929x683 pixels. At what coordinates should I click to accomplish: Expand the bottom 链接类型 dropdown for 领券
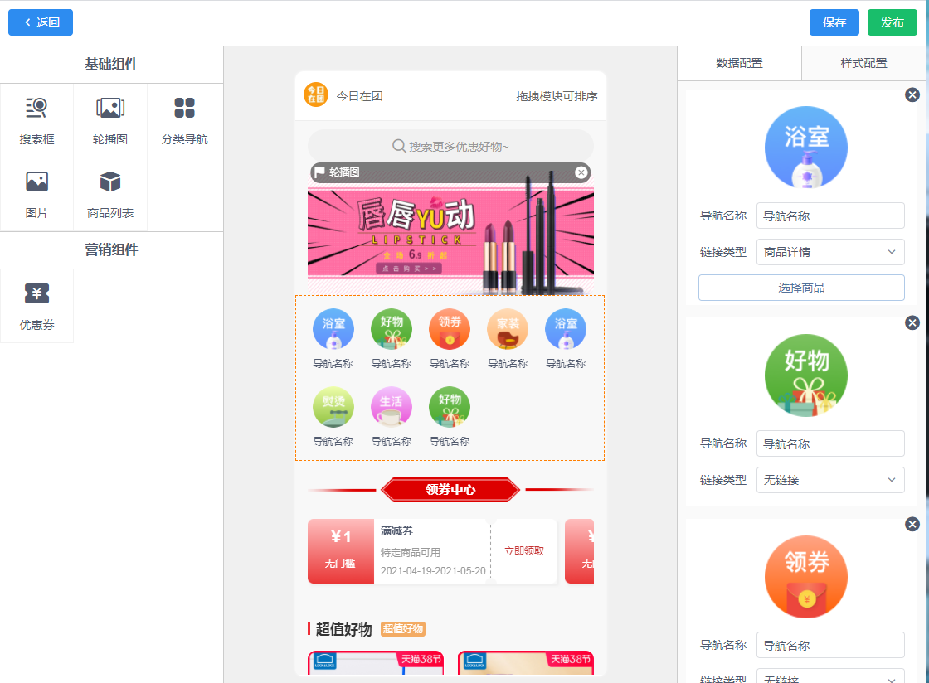tap(830, 679)
